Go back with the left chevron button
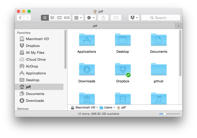197x138 pixels. tap(20, 18)
